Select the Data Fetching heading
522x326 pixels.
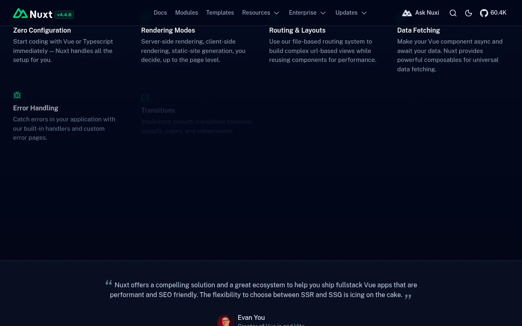tap(418, 30)
